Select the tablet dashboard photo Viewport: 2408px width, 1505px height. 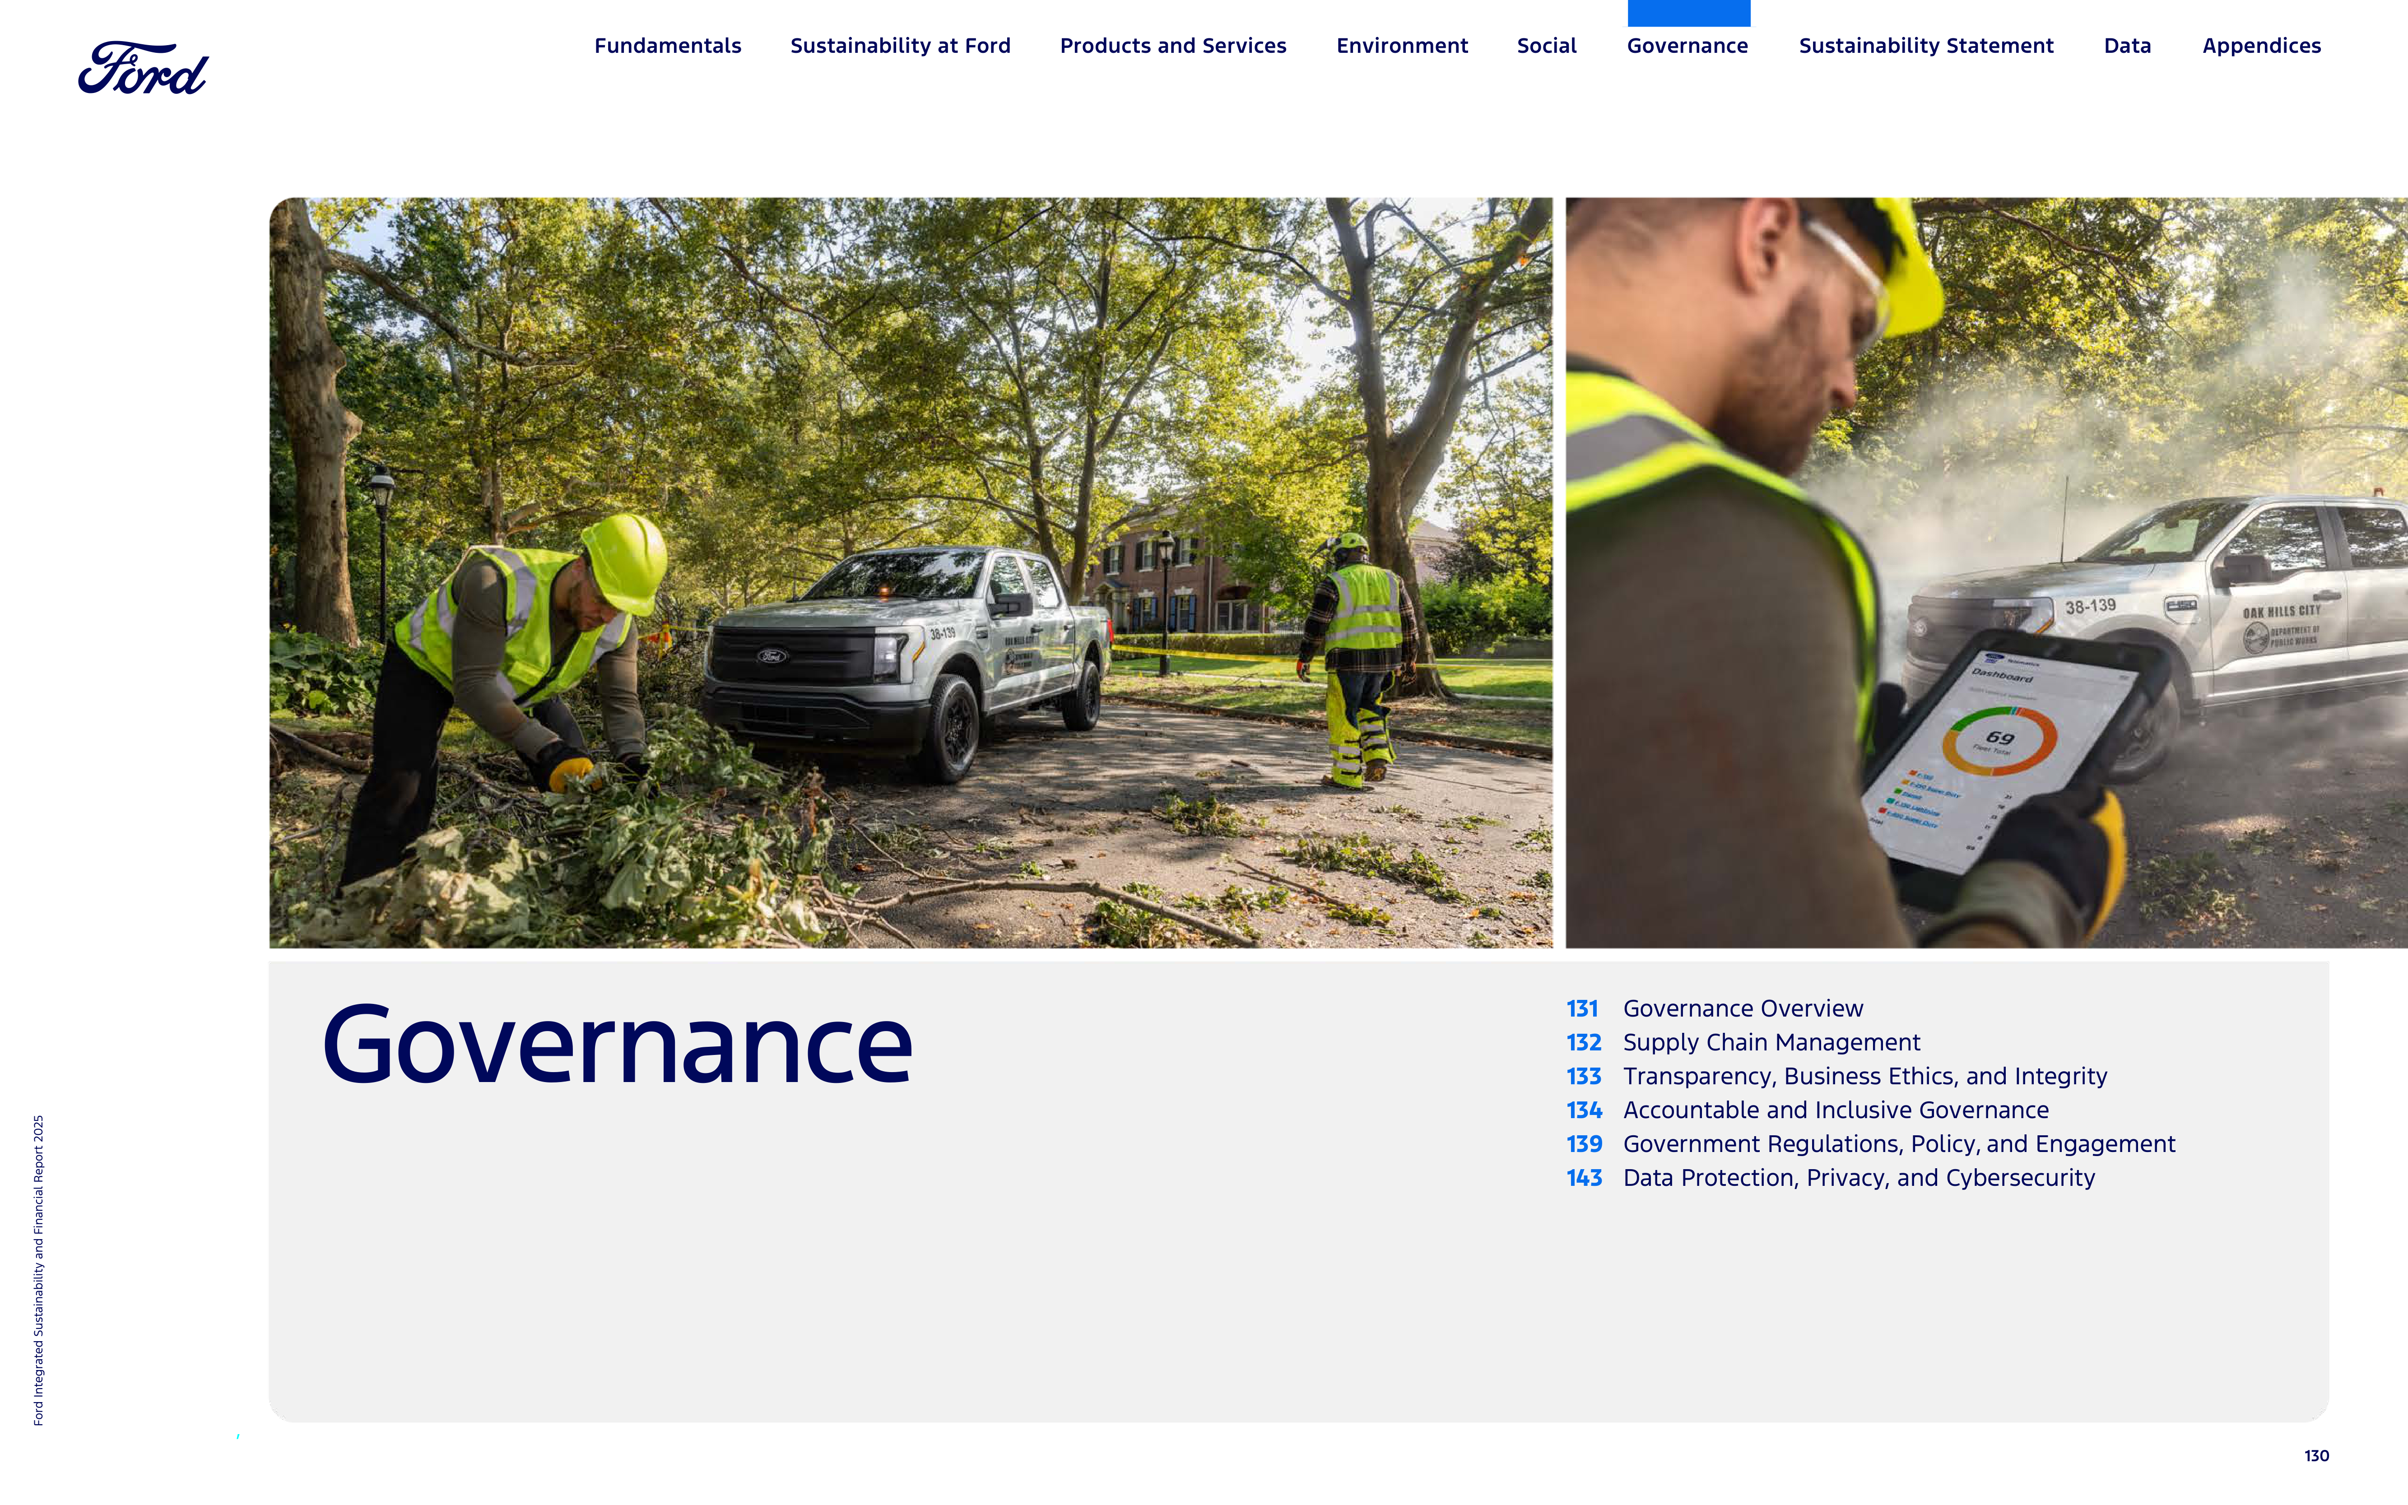coord(1986,572)
